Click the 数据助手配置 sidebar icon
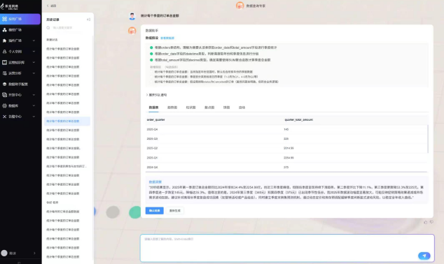 (x=4, y=84)
